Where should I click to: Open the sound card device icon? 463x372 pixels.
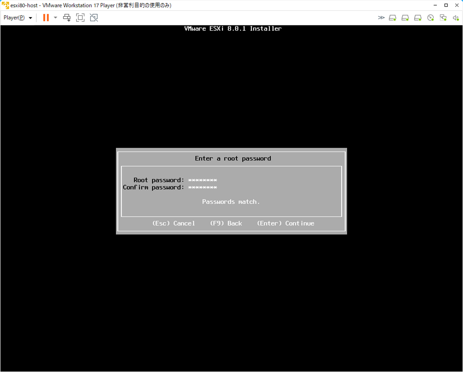(456, 18)
